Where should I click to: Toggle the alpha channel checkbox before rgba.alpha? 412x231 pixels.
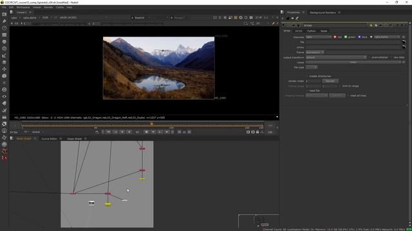pyautogui.click(x=371, y=37)
